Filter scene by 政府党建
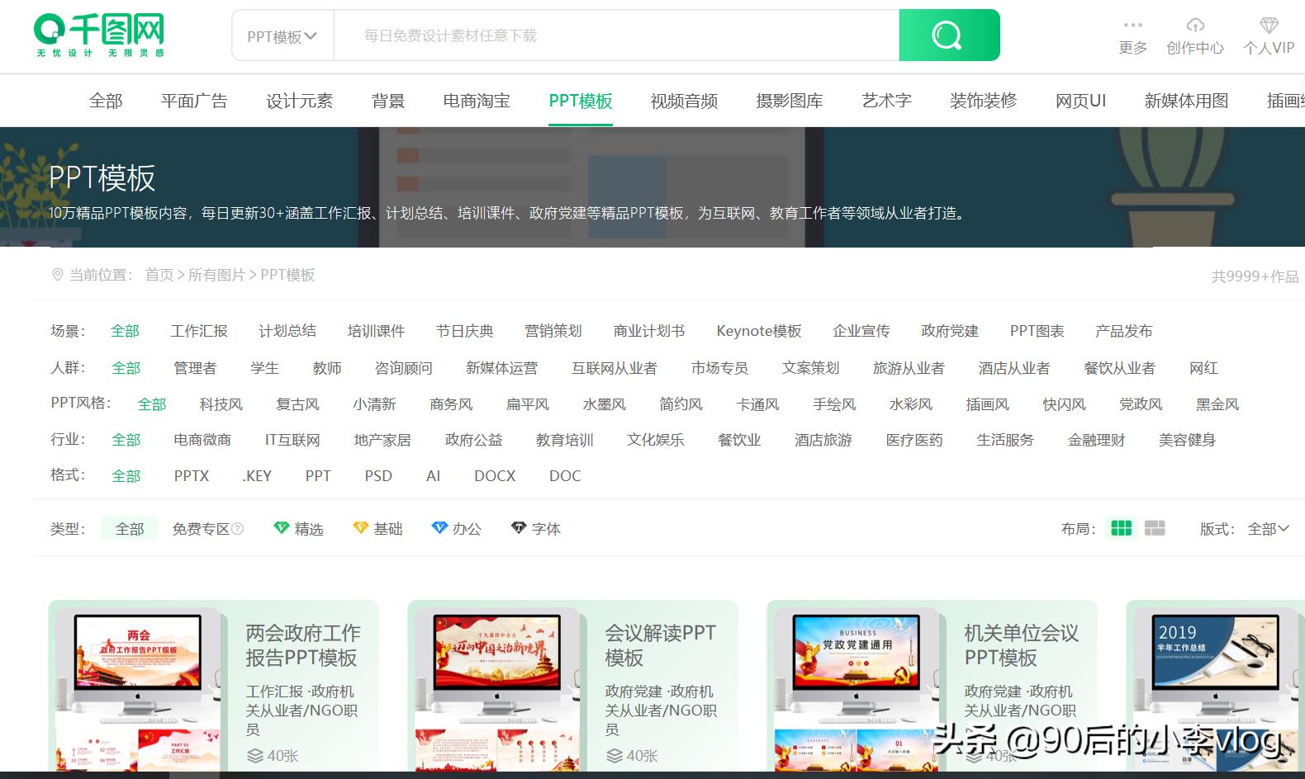Image resolution: width=1305 pixels, height=779 pixels. (x=950, y=331)
